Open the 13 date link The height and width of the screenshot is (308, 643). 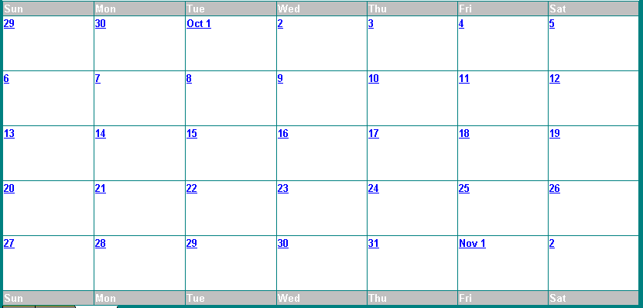9,134
